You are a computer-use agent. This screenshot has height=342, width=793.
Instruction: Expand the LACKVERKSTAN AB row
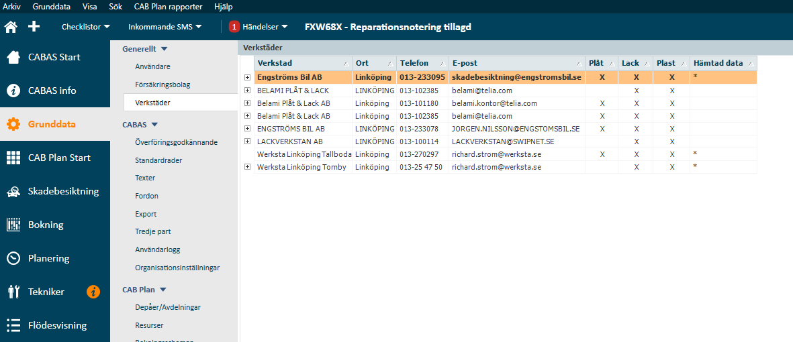[247, 141]
